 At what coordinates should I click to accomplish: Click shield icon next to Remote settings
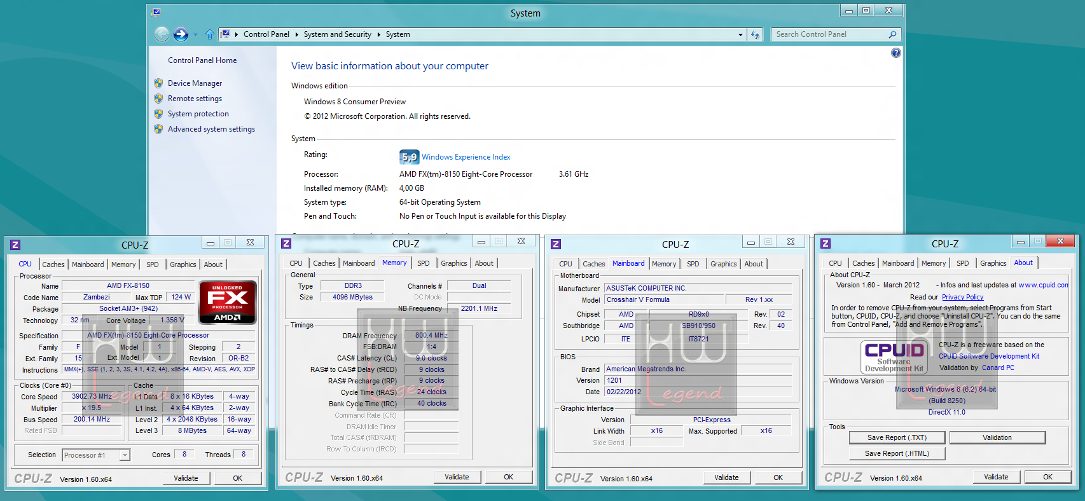coord(158,99)
